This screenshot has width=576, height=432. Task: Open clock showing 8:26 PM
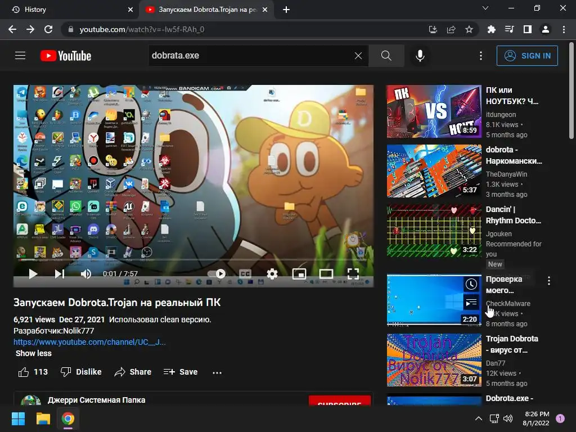tap(536, 418)
